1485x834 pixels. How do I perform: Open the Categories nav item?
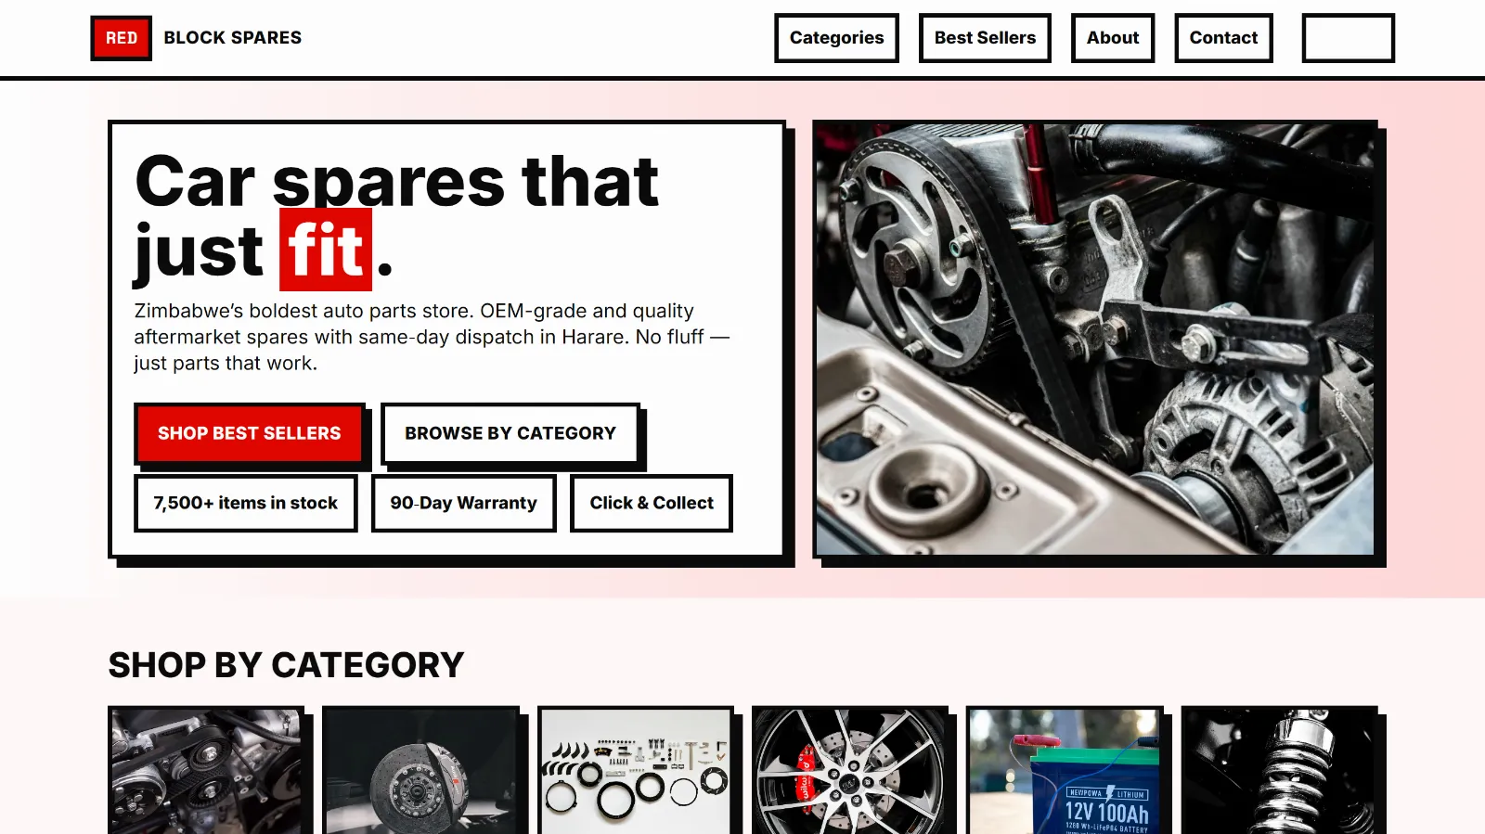(836, 38)
